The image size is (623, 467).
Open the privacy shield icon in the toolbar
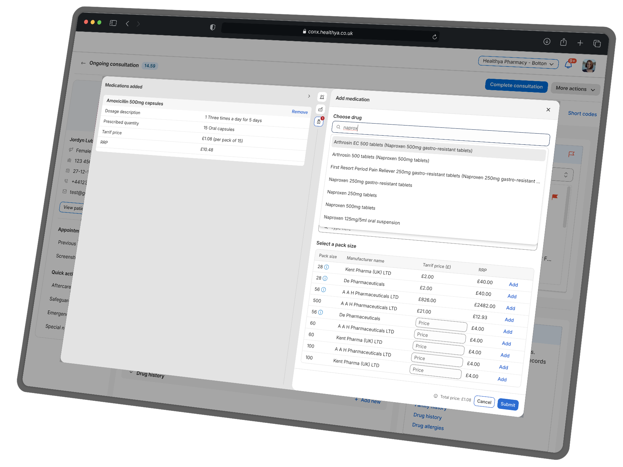pyautogui.click(x=213, y=27)
